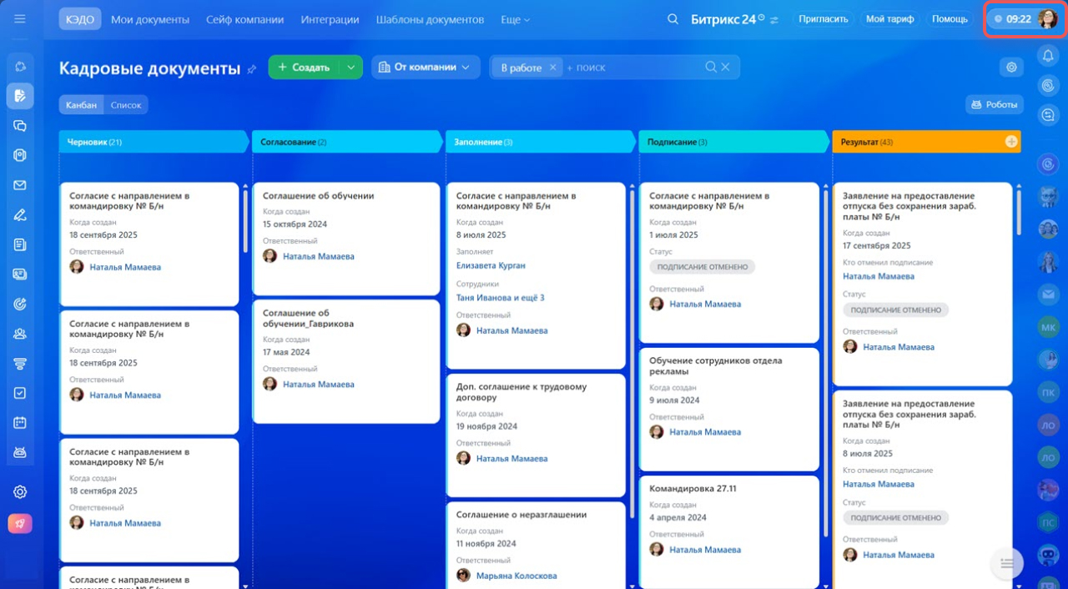Click the magnifier search icon in top bar
Screen dimensions: 1068x589
pyautogui.click(x=673, y=19)
